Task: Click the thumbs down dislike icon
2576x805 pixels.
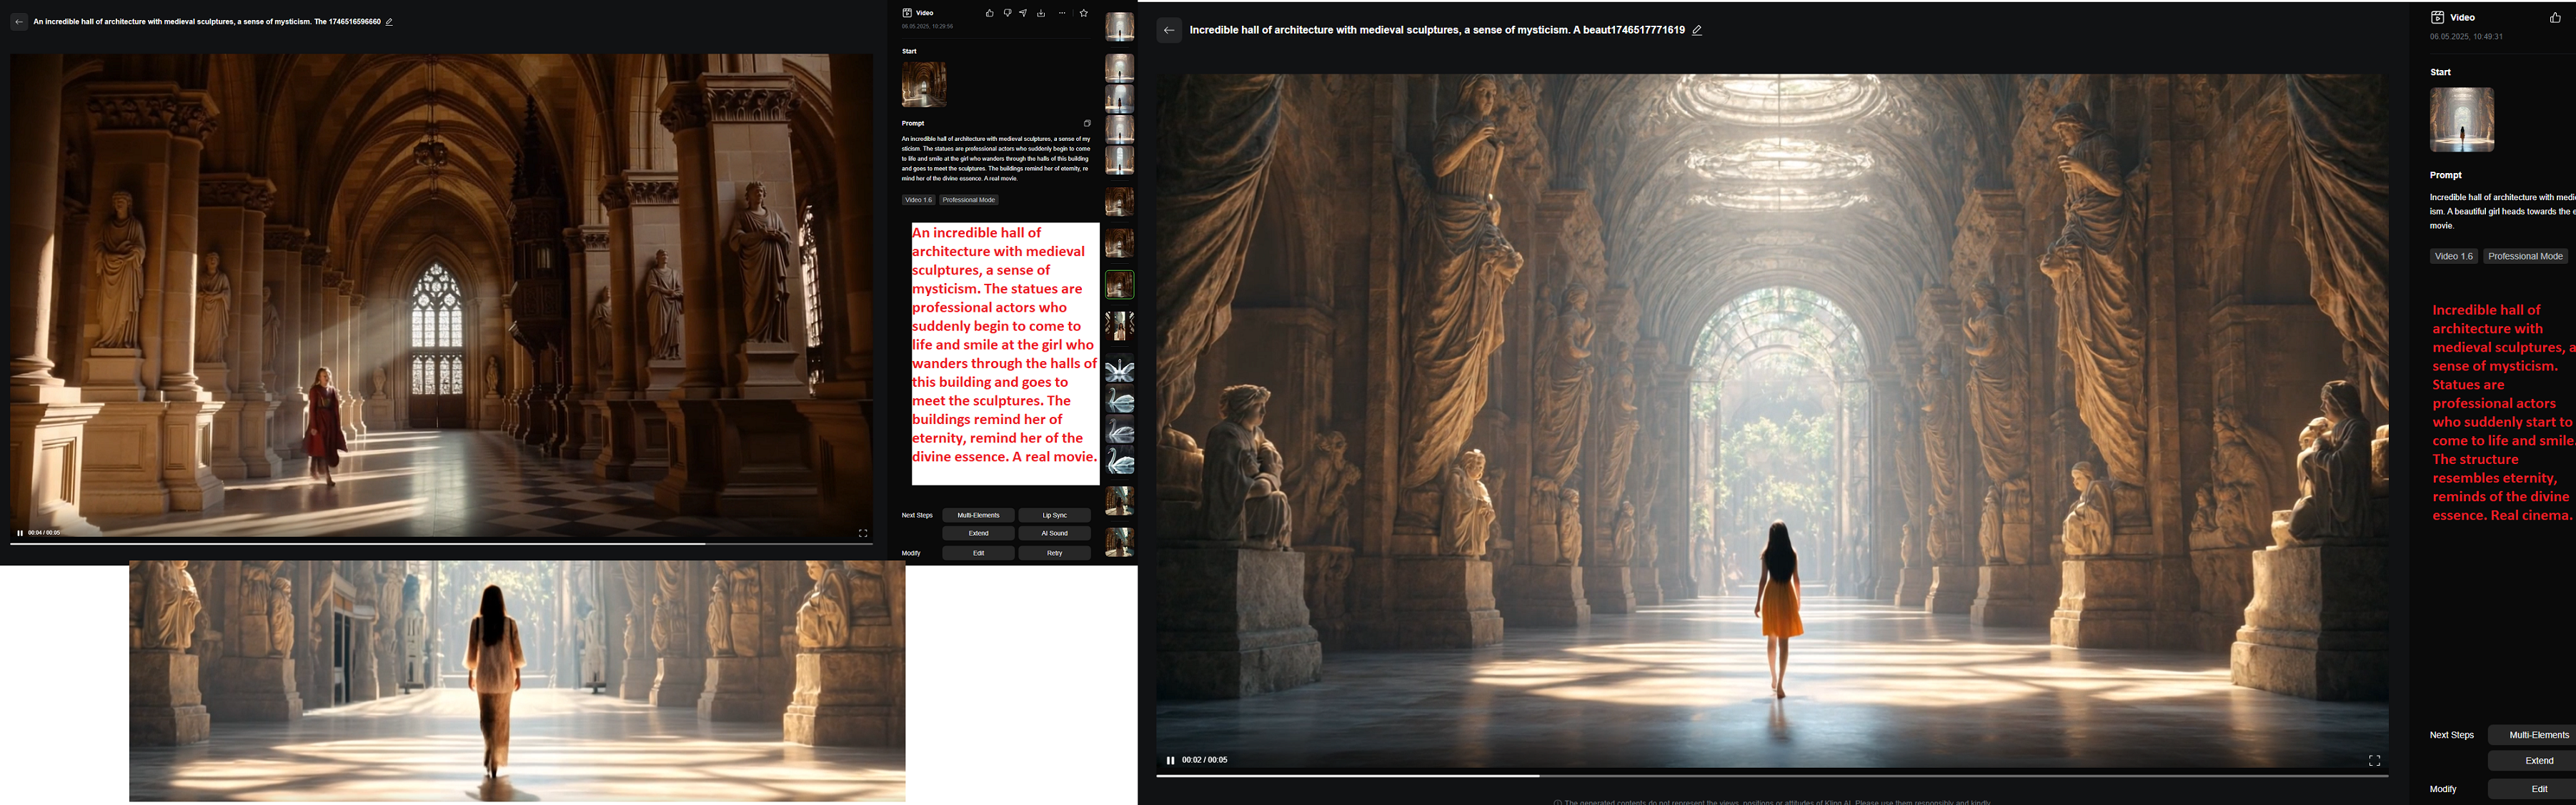Action: coord(1007,13)
